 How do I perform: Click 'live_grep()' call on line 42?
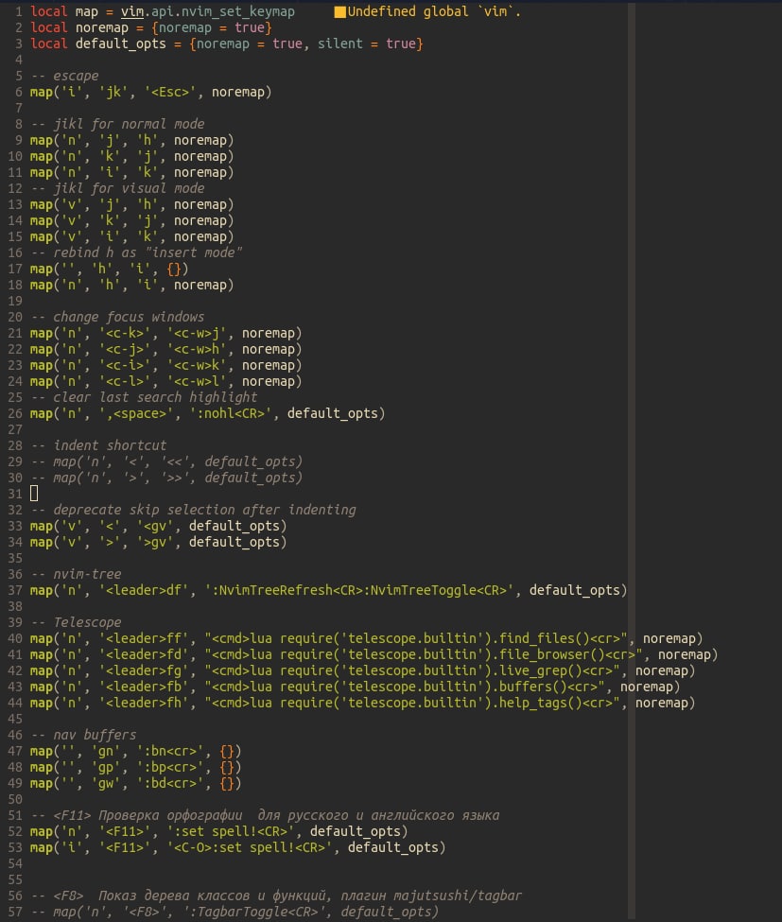click(540, 670)
